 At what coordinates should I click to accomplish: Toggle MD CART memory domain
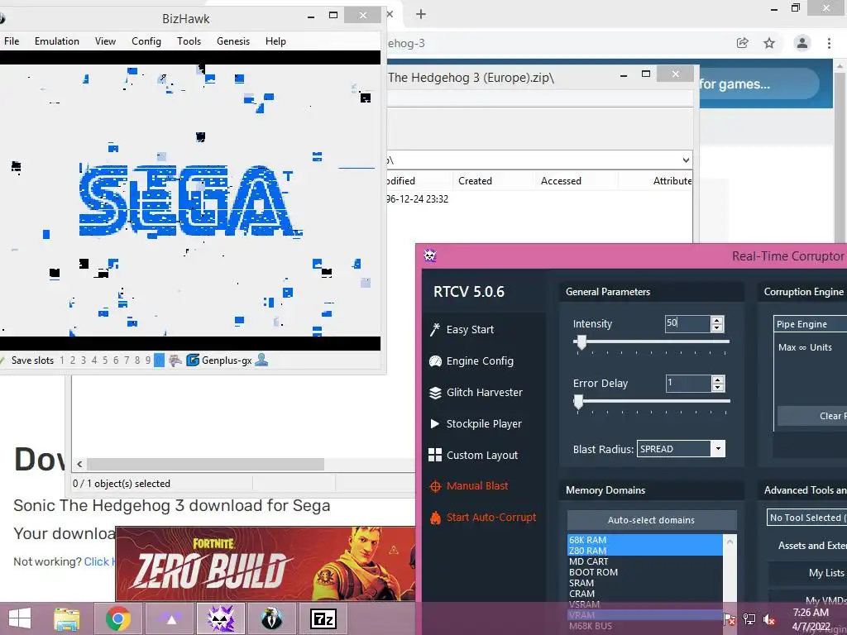point(645,561)
